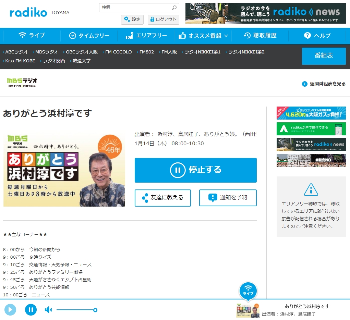This screenshot has width=350, height=320.
Task: Select Kiss FM KOBE station
Action: point(20,61)
